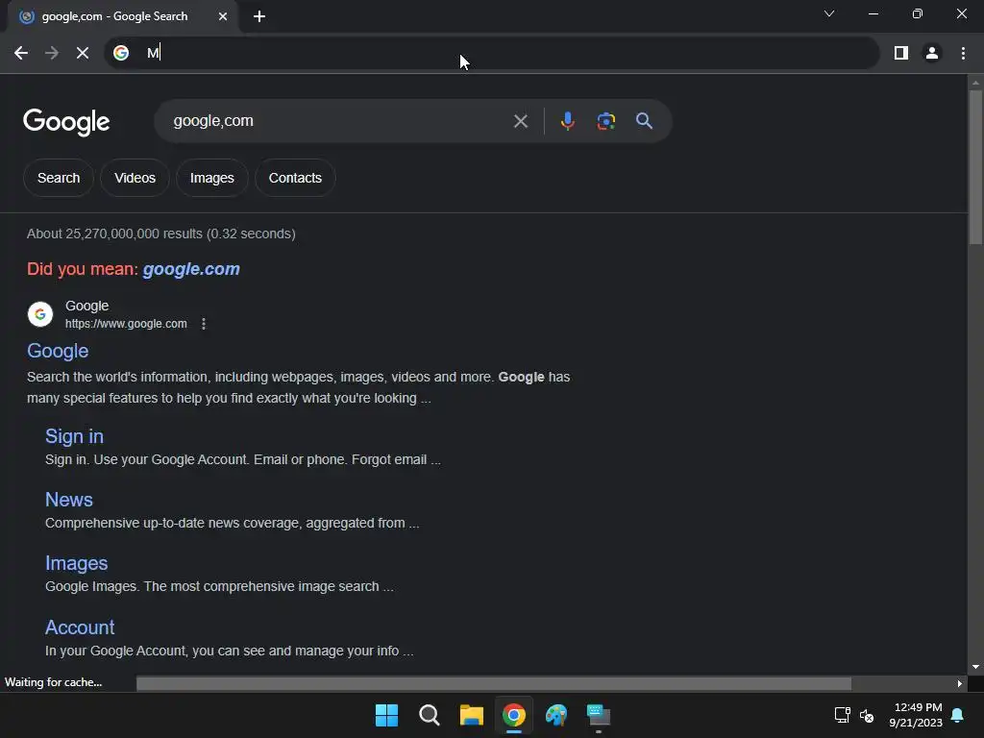Screen dimensions: 984x738
Task: Open the taskbar clock and date
Action: tap(916, 715)
